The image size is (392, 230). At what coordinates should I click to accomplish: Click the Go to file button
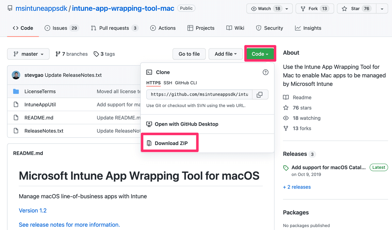[x=189, y=54]
